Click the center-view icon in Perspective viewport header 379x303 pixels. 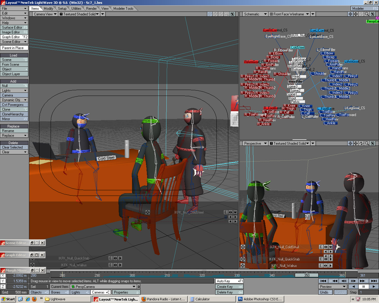click(x=350, y=143)
